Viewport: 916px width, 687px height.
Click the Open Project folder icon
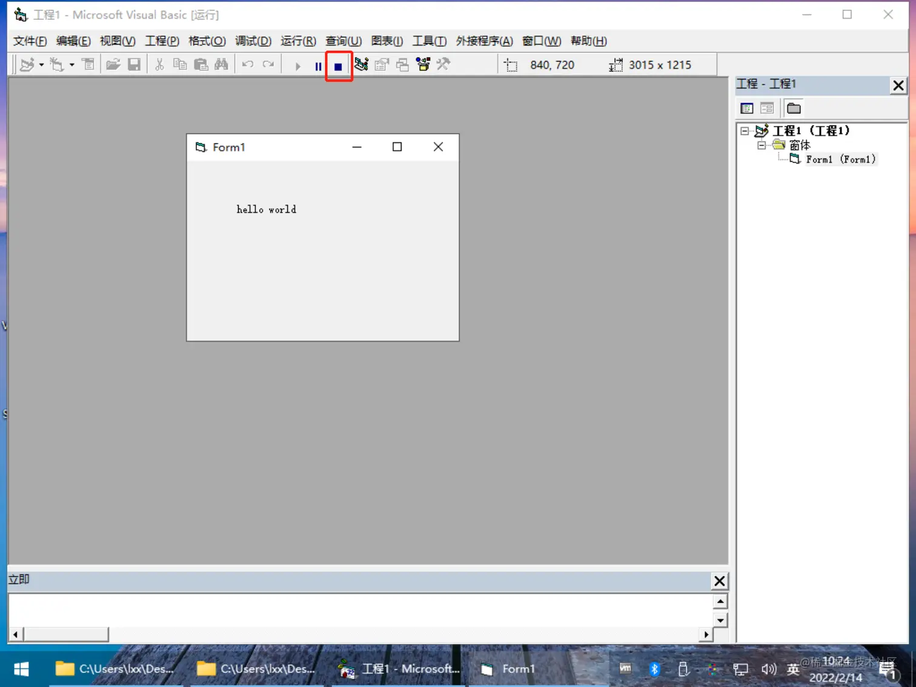(x=113, y=64)
